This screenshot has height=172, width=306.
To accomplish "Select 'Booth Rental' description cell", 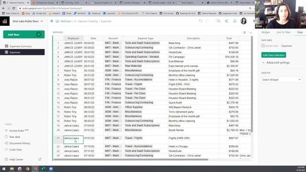I will (193, 132).
